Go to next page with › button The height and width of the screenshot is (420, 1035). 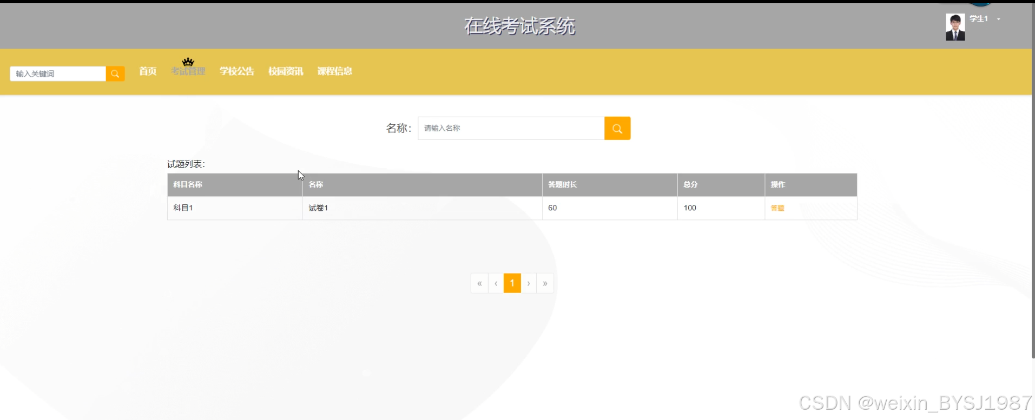(529, 283)
